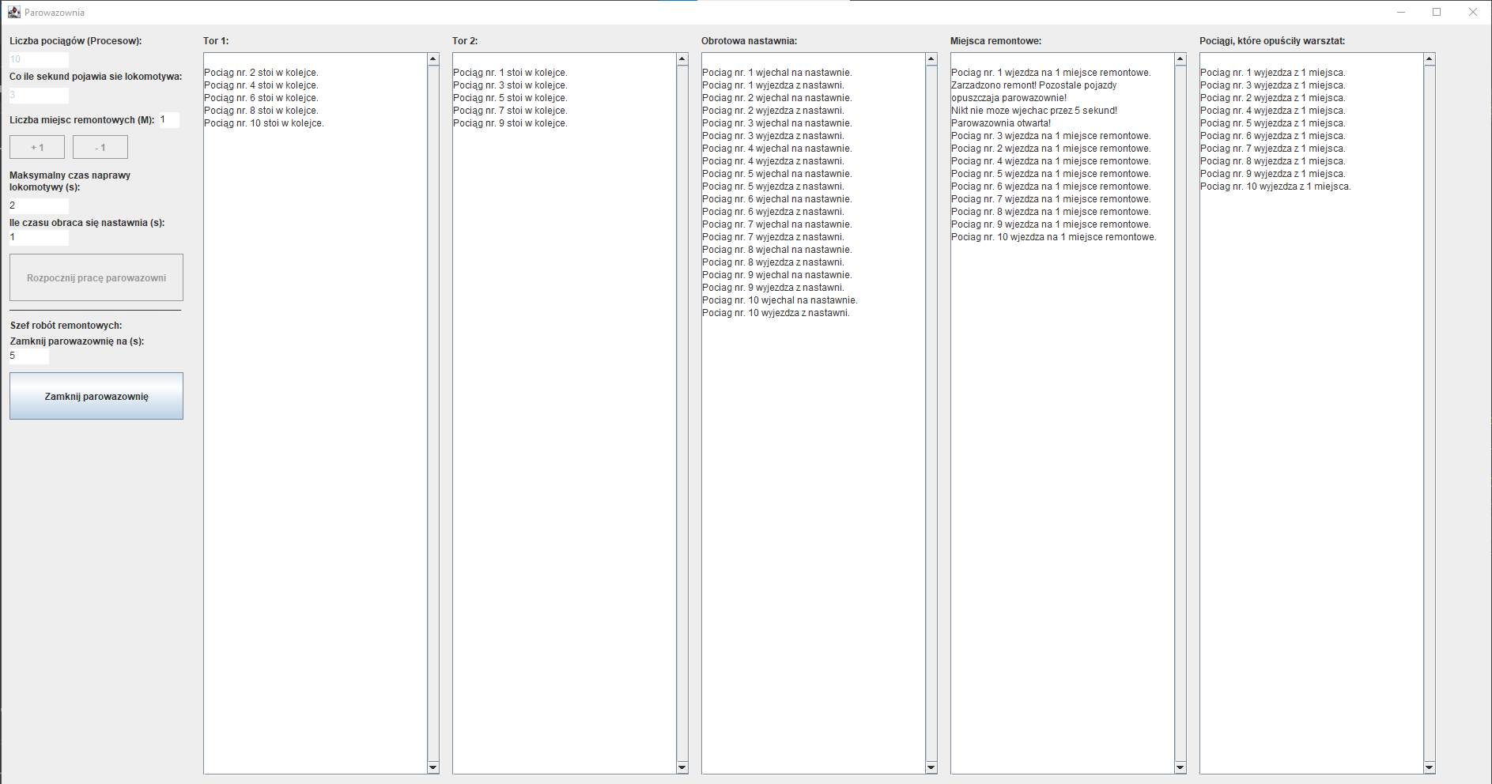The height and width of the screenshot is (784, 1492).
Task: Click the -1 repair places button
Action: point(100,147)
